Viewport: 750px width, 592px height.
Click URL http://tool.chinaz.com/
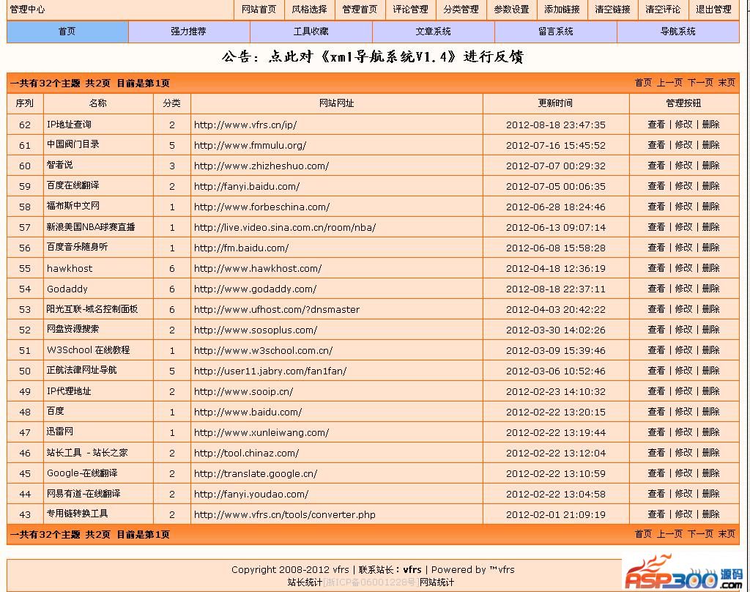pos(246,454)
